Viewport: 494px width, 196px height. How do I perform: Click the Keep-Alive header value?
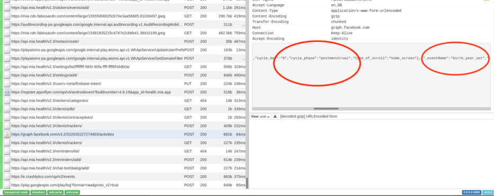coord(342,33)
